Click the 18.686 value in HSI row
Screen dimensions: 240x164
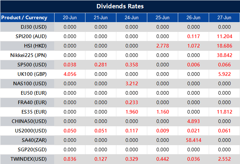pos(224,46)
